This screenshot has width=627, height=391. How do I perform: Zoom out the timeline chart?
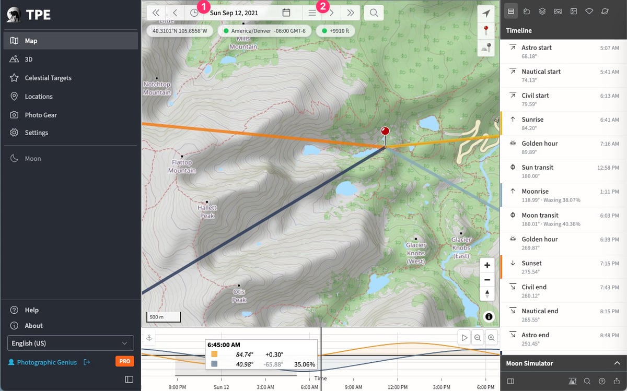(478, 338)
